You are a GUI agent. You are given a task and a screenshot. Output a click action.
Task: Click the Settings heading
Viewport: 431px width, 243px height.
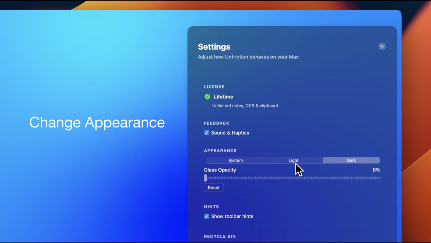pyautogui.click(x=214, y=47)
